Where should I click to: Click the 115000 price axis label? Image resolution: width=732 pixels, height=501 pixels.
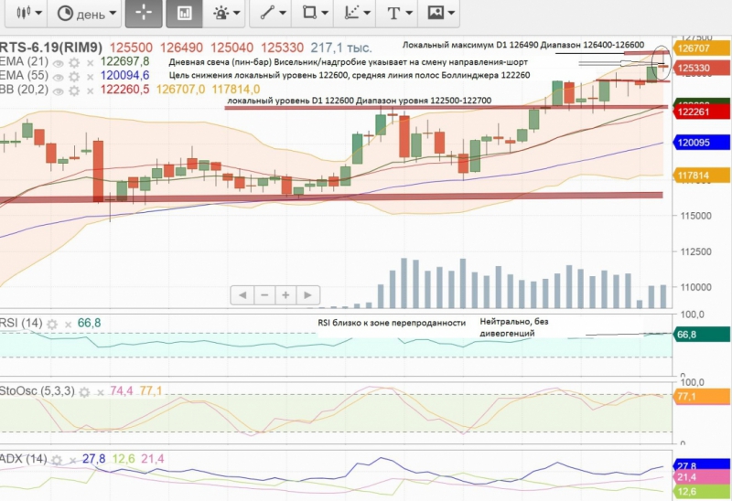[695, 216]
